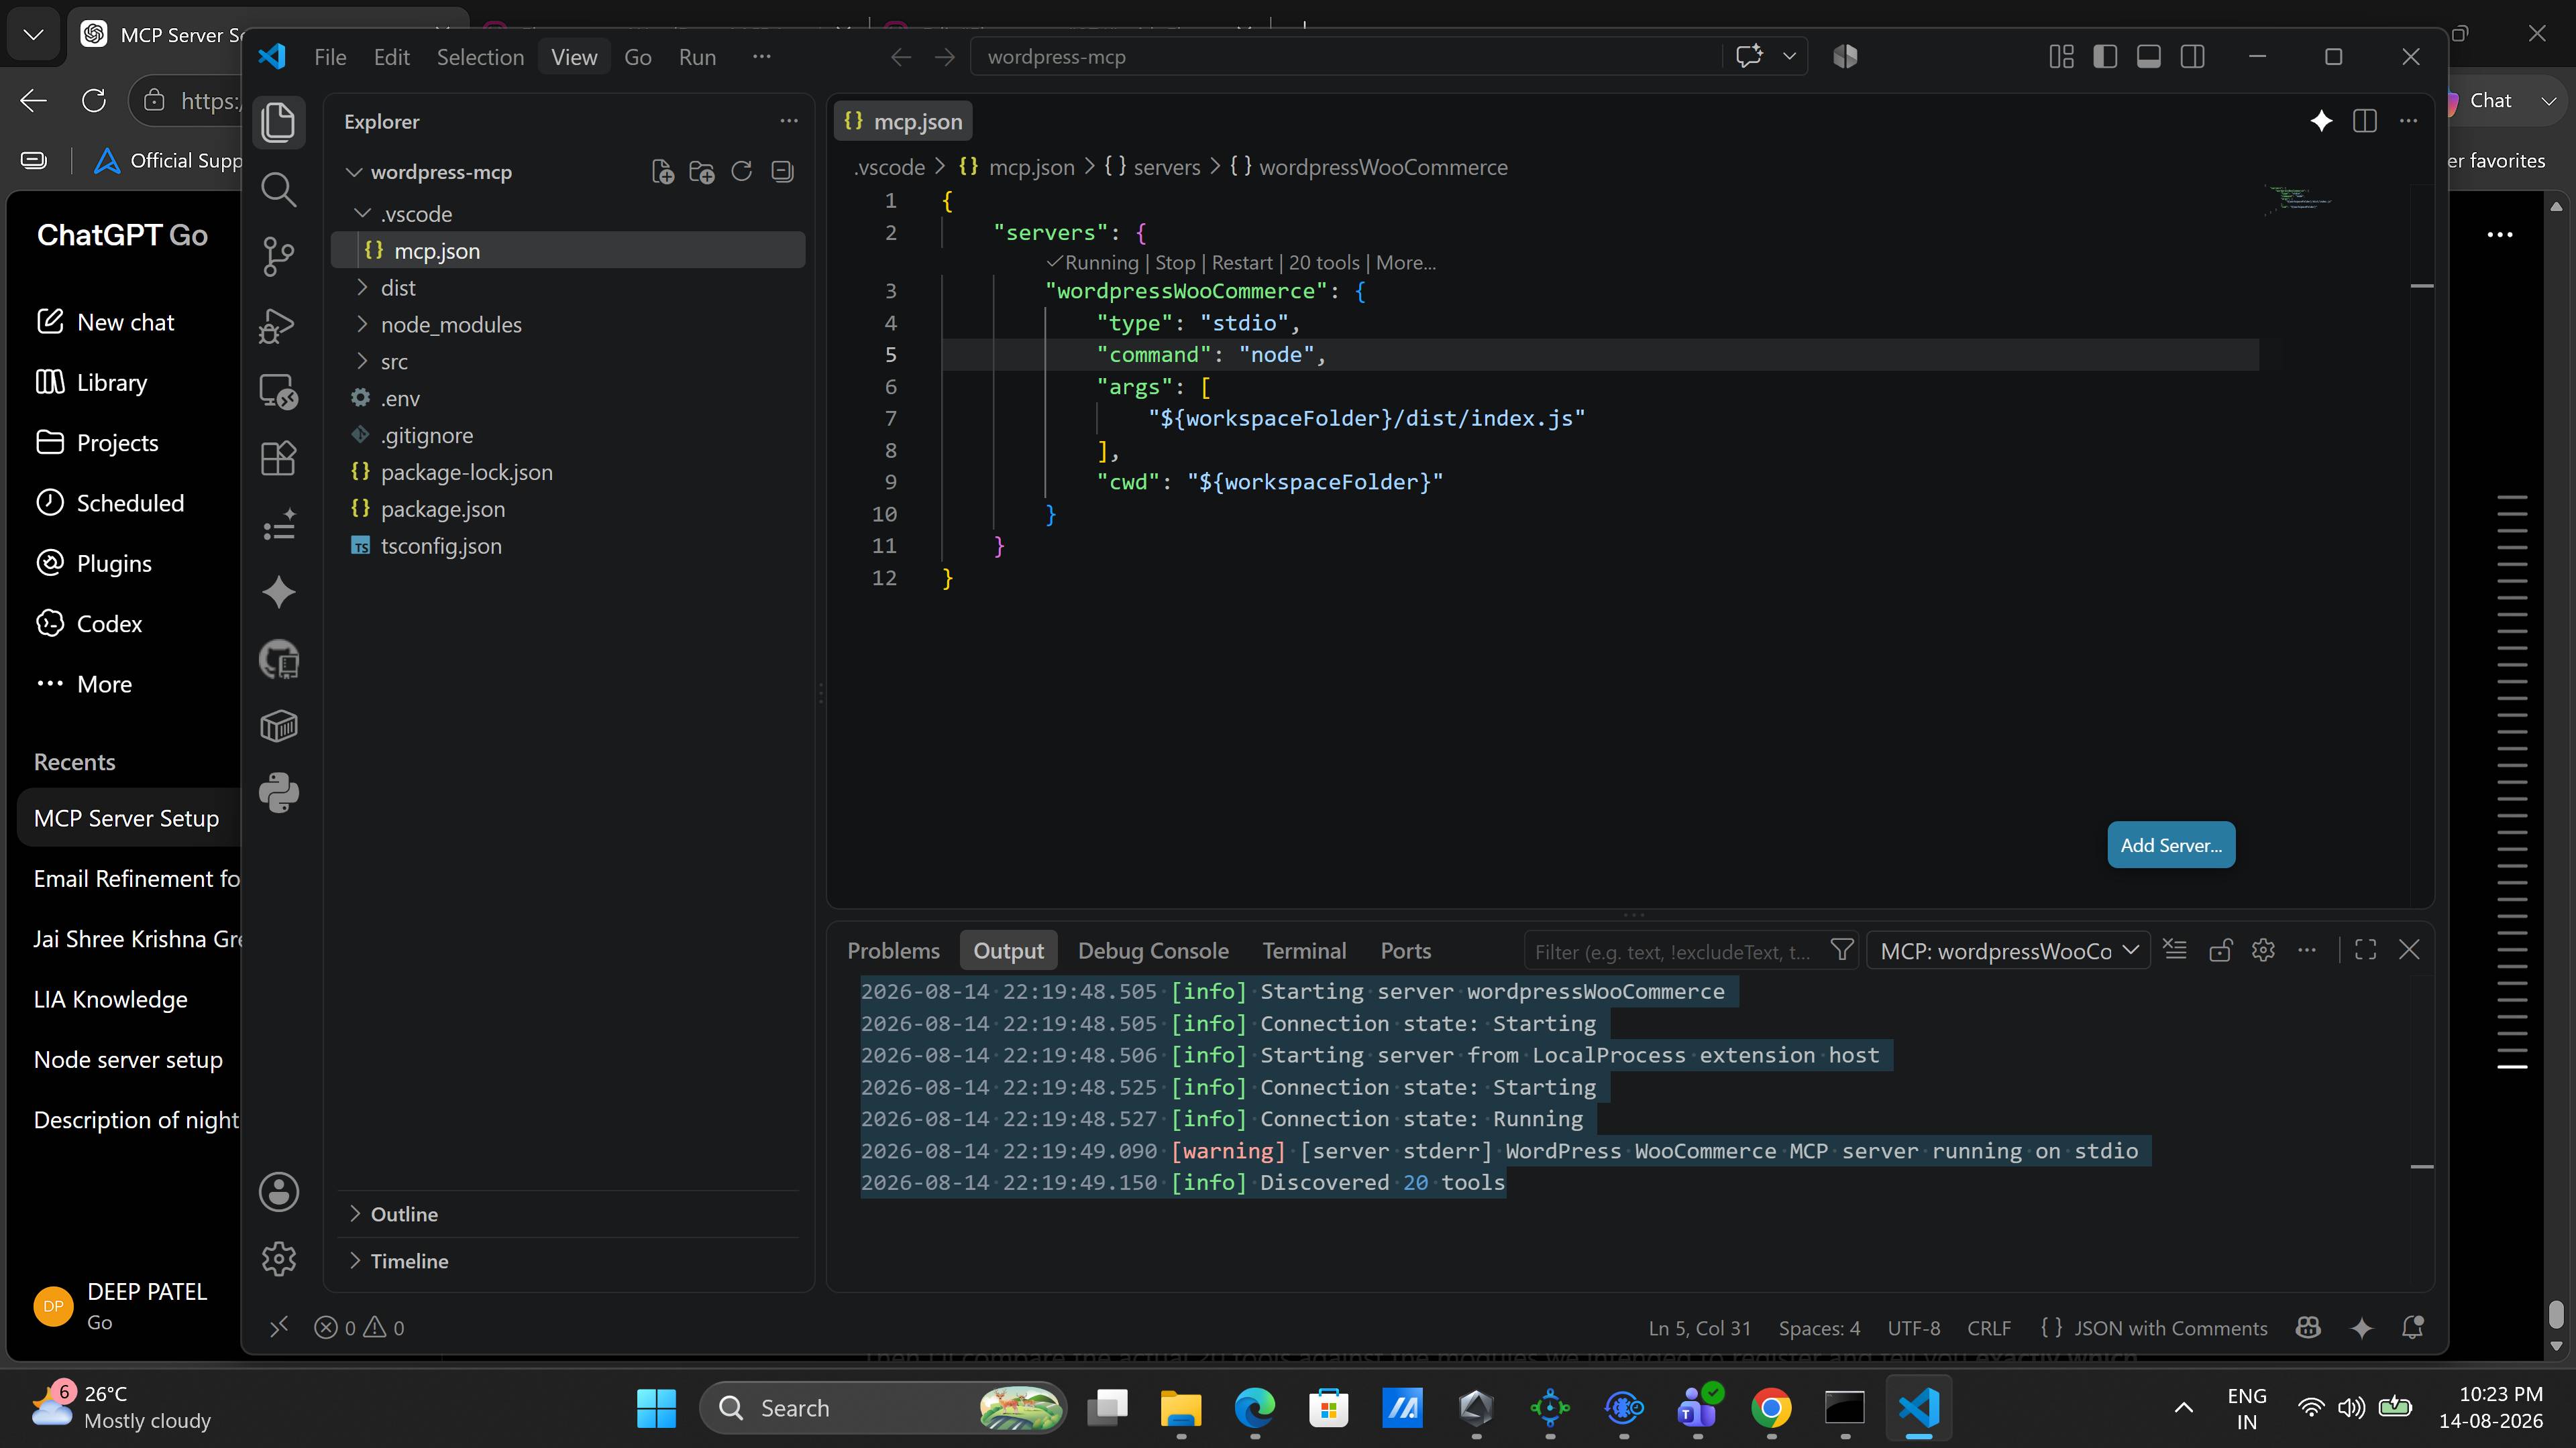Refresh the Explorer file tree
The height and width of the screenshot is (1448, 2576).
pyautogui.click(x=741, y=172)
